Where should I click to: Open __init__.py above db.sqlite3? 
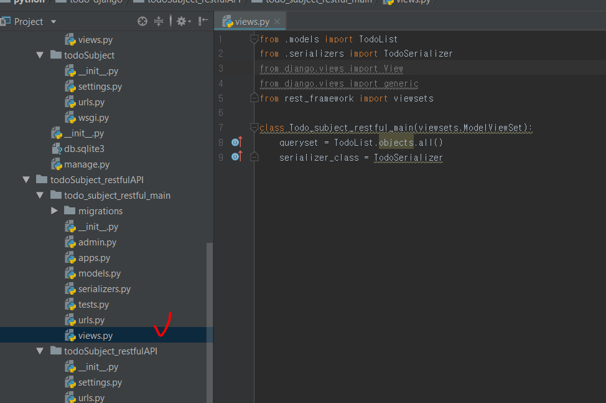84,133
